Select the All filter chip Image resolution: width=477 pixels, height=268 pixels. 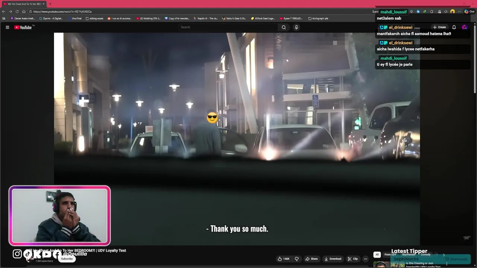click(377, 255)
